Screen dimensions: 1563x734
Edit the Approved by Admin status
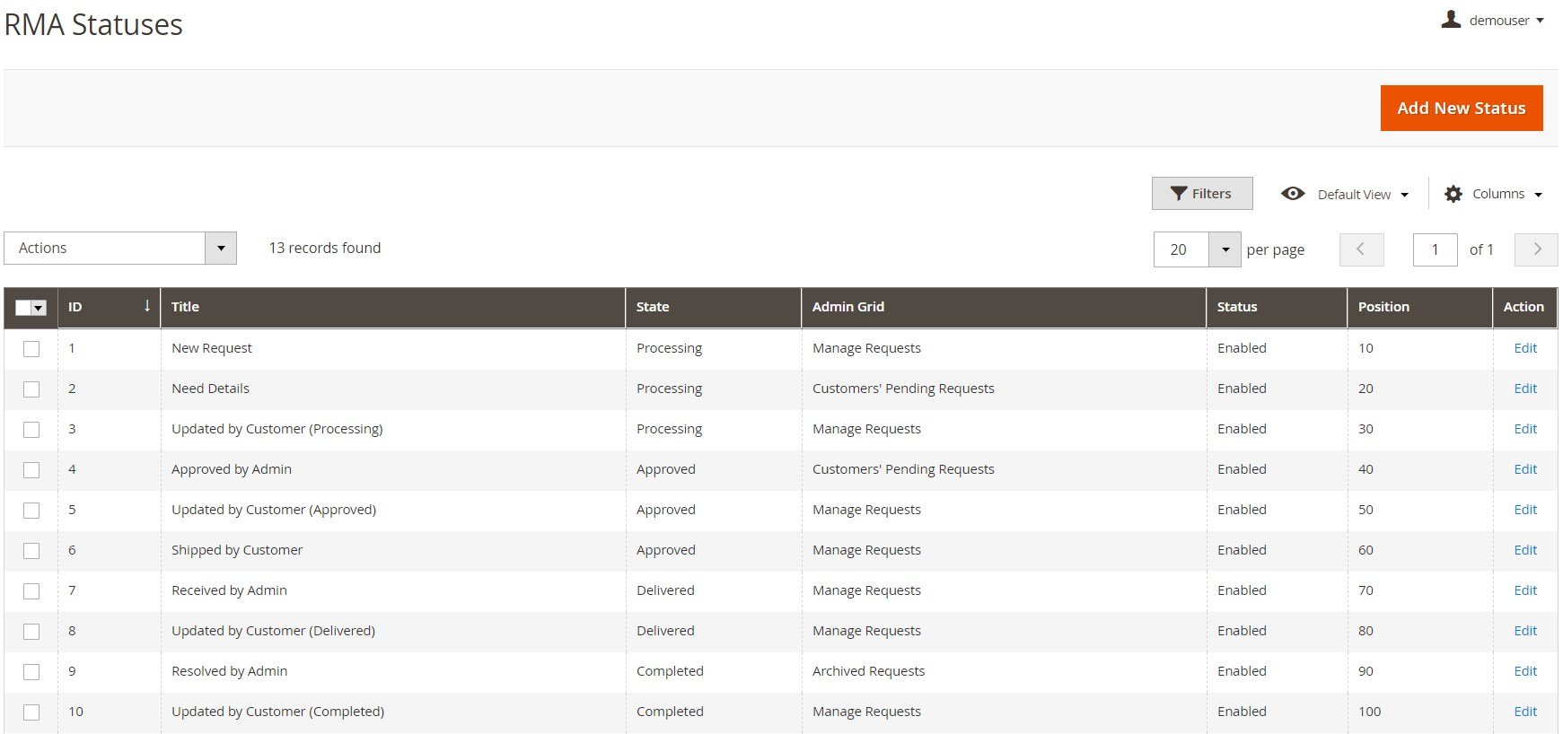click(x=1525, y=469)
